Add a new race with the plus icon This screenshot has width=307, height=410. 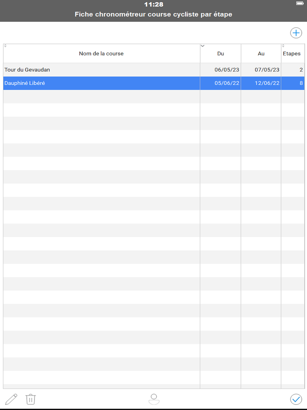[x=296, y=33]
